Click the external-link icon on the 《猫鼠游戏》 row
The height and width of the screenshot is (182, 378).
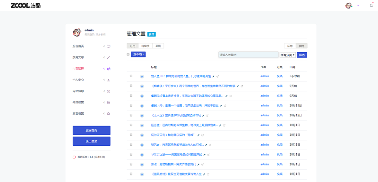(208, 174)
